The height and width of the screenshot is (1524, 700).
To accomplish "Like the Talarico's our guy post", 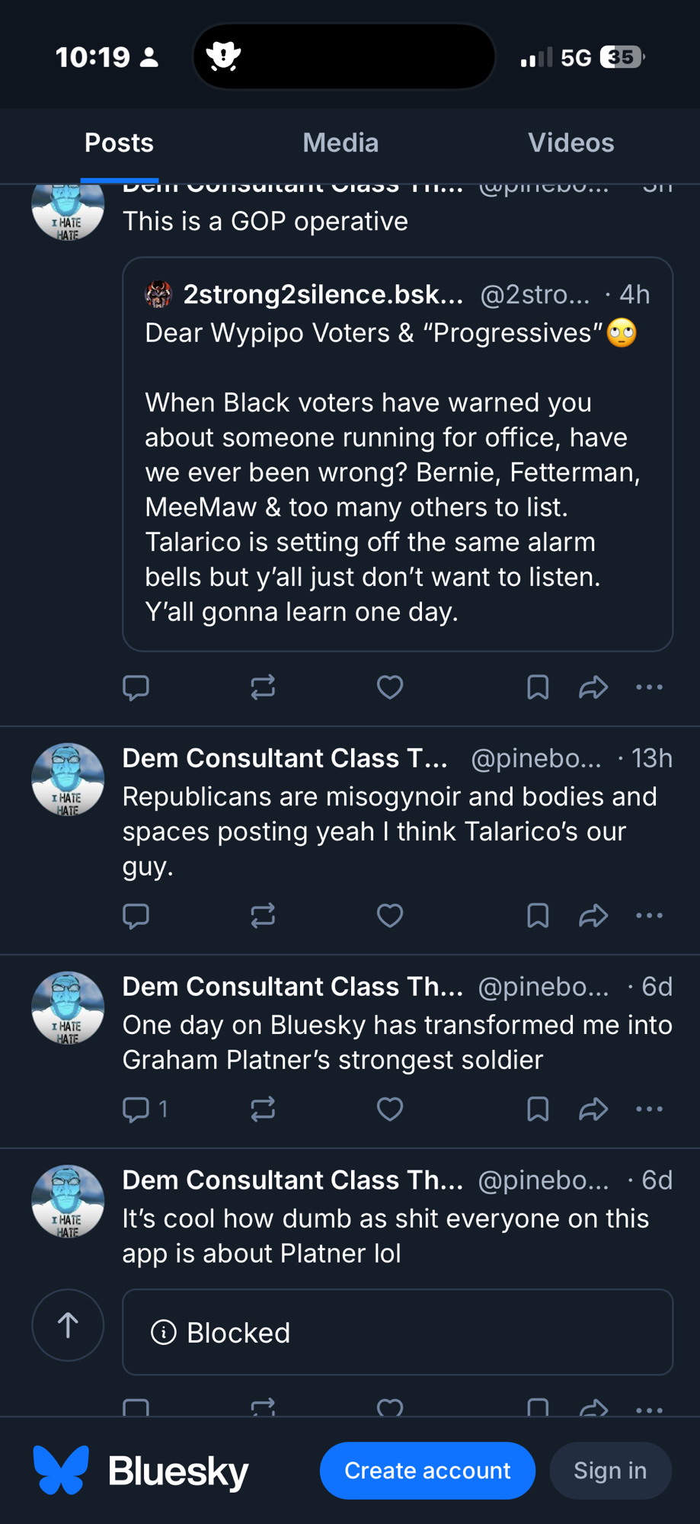I will point(389,915).
